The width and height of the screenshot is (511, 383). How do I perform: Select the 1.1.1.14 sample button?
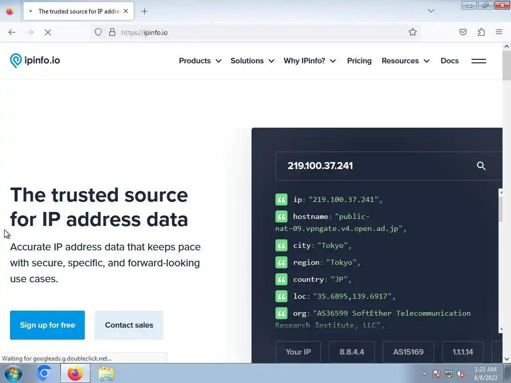[463, 352]
